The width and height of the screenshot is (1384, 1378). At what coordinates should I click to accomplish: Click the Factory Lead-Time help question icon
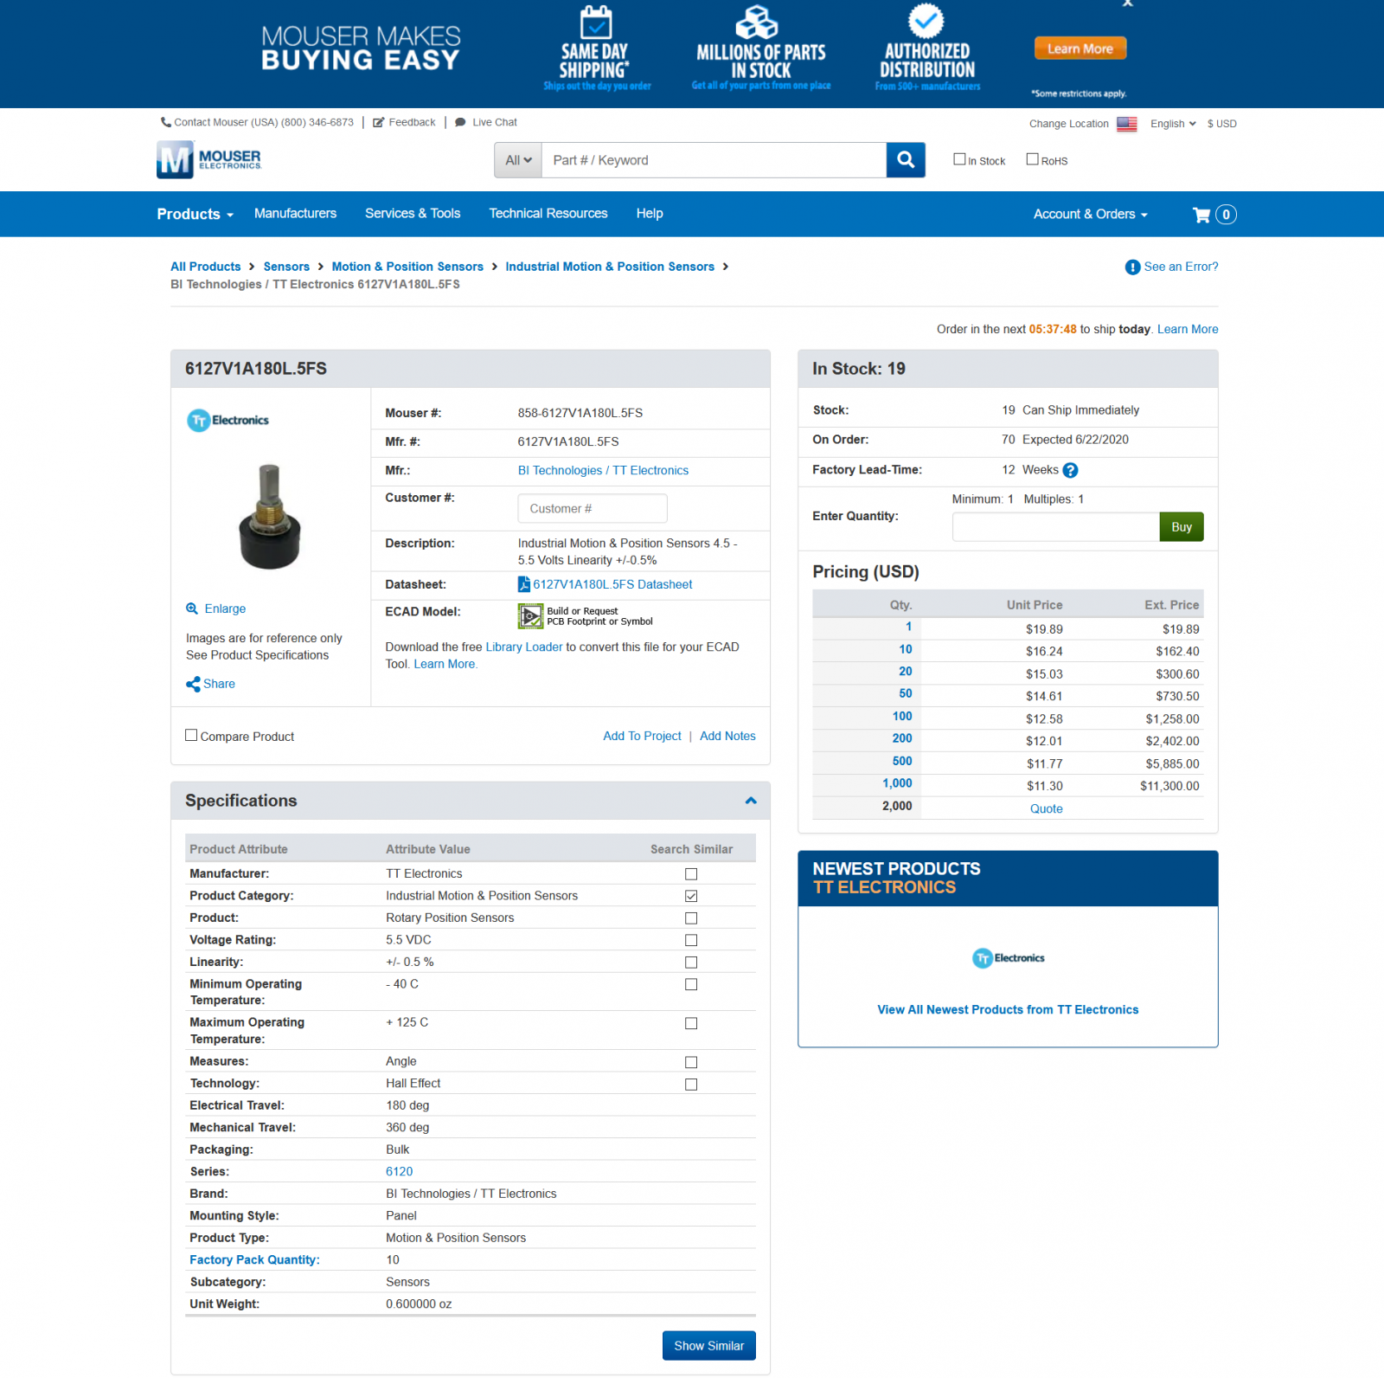[x=1070, y=470]
